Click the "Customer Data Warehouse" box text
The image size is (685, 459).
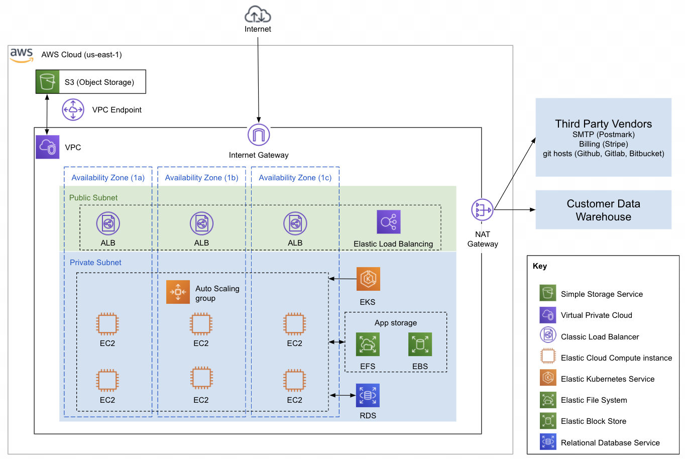tap(604, 210)
